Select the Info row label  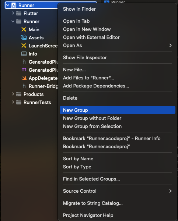[33, 54]
